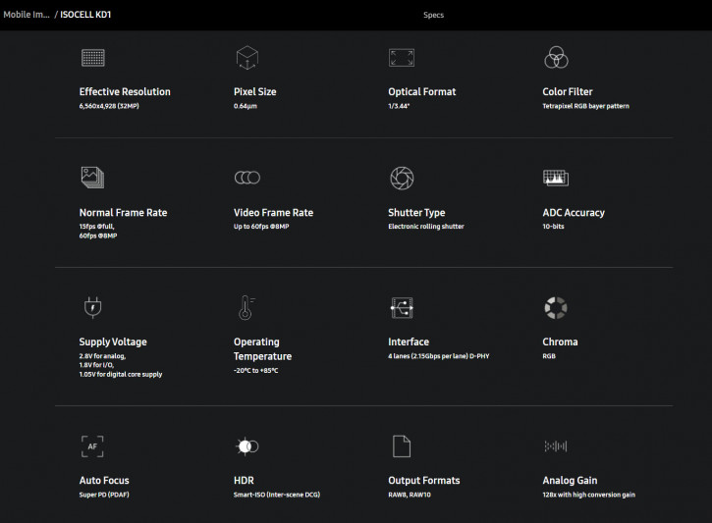
Task: Click the Auto Focus heading
Action: tap(104, 481)
